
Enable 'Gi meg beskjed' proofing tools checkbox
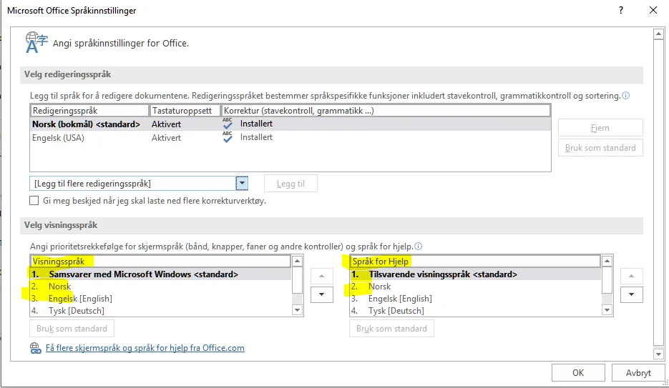click(34, 201)
